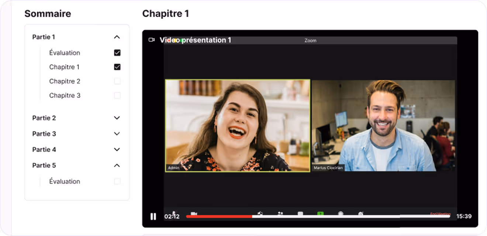Viewport: 487px width, 236px height.
Task: Check the Évaluation checkbox under Partie 5
Action: (117, 181)
